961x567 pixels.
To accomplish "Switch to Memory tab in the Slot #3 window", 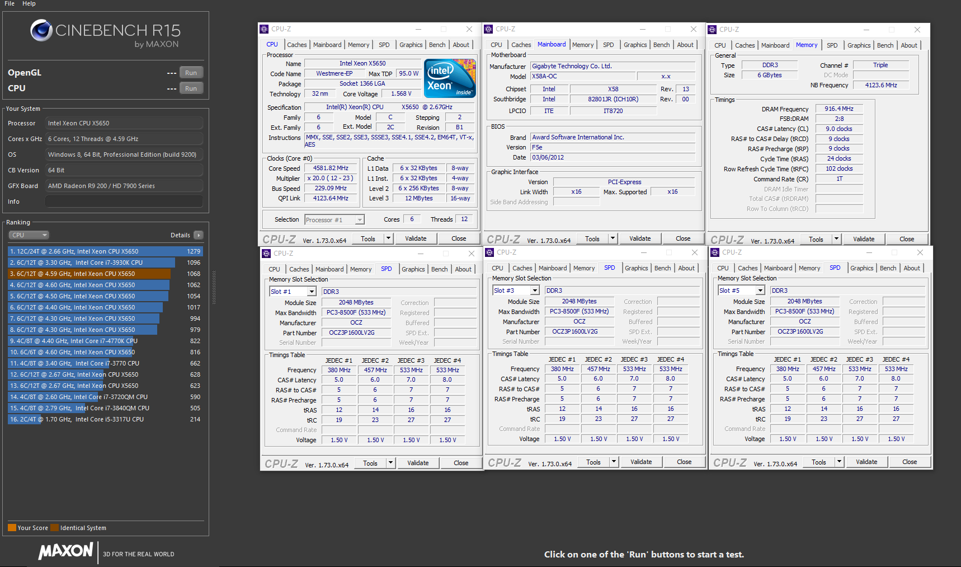I will click(x=584, y=268).
